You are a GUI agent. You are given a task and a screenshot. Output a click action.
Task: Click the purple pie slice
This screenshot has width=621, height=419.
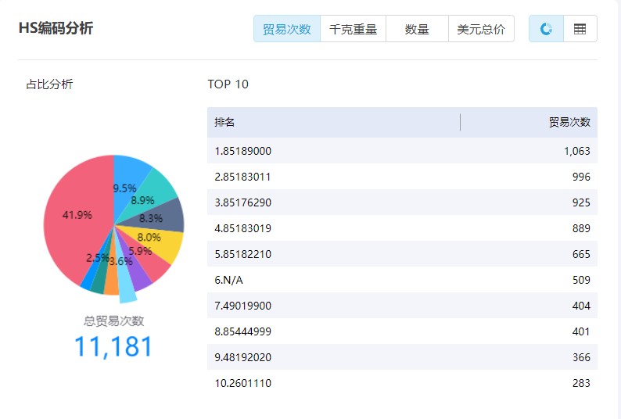(x=138, y=278)
